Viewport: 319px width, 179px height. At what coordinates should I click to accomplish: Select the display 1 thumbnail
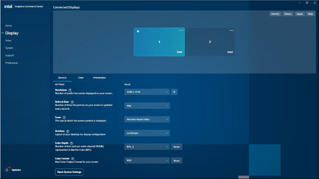click(159, 42)
